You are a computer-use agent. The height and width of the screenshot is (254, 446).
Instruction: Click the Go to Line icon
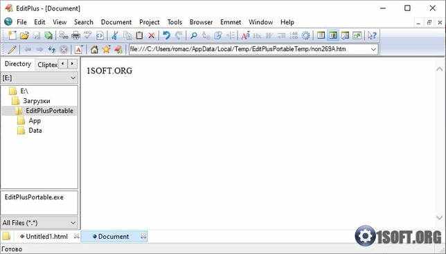tap(230, 35)
